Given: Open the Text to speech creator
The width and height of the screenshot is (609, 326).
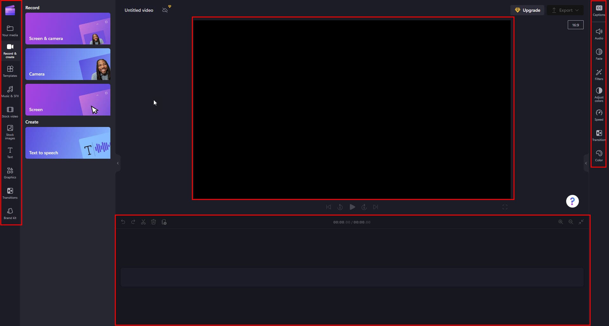Looking at the screenshot, I should coord(68,143).
